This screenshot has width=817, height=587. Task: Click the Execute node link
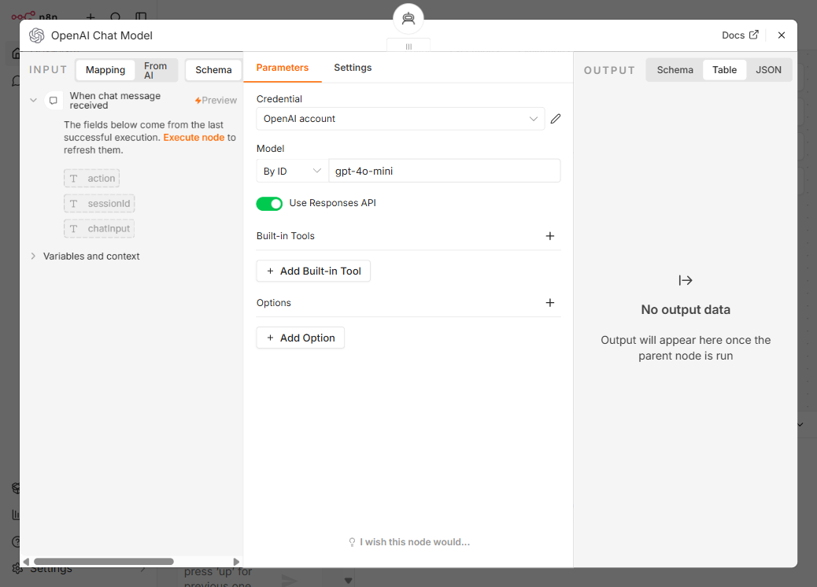(x=194, y=138)
